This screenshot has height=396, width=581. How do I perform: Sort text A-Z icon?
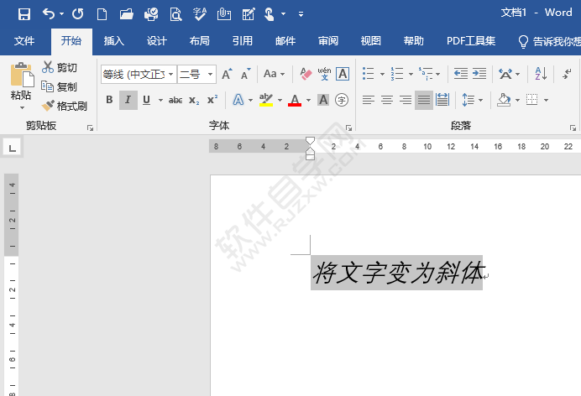tap(541, 74)
